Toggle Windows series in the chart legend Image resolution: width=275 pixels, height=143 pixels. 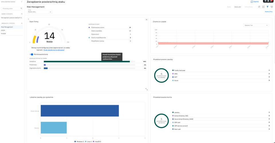(80, 141)
